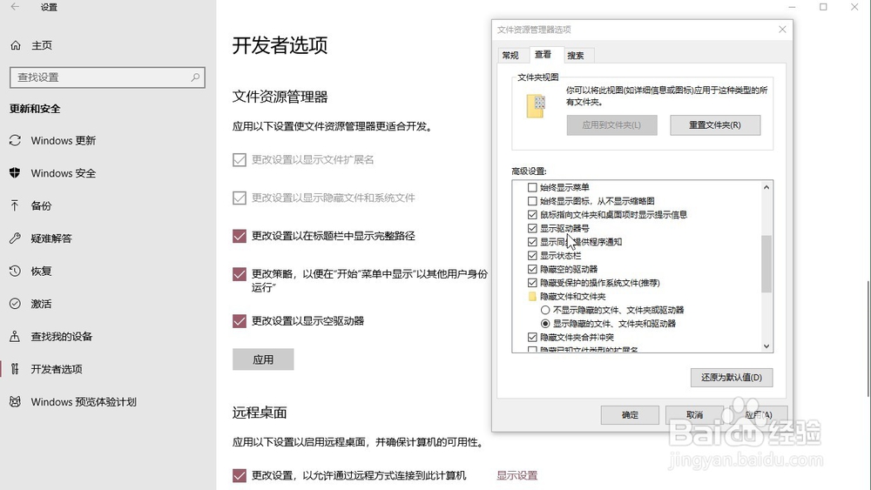Click 还原为默认值(D) button
The width and height of the screenshot is (871, 490).
coord(732,378)
